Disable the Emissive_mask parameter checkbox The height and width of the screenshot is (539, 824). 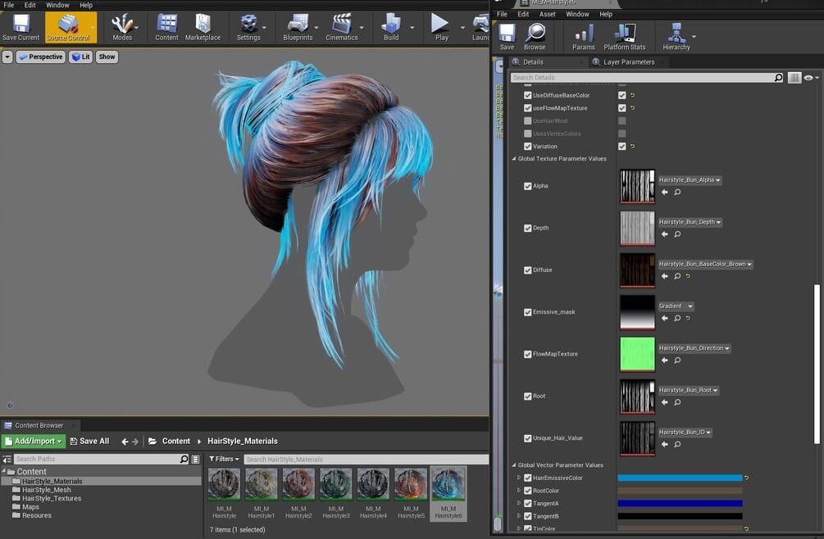(528, 312)
